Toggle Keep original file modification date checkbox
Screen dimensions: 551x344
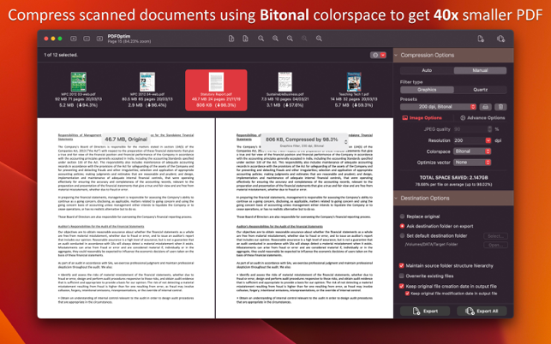click(x=407, y=294)
